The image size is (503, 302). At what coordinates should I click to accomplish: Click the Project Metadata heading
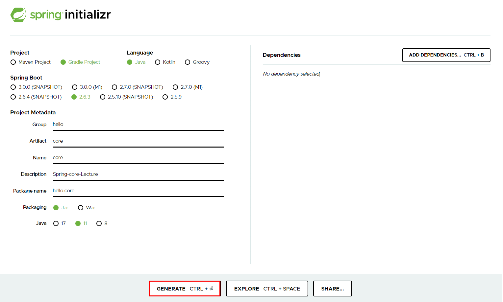pyautogui.click(x=33, y=112)
